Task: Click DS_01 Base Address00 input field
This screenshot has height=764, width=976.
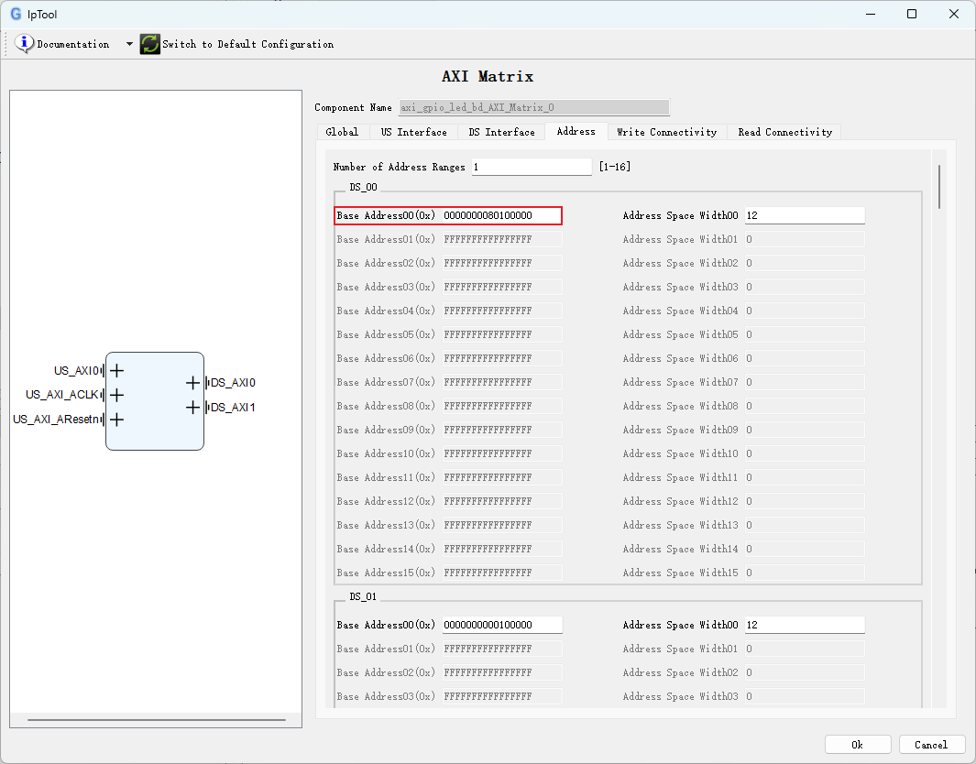Action: coord(502,625)
